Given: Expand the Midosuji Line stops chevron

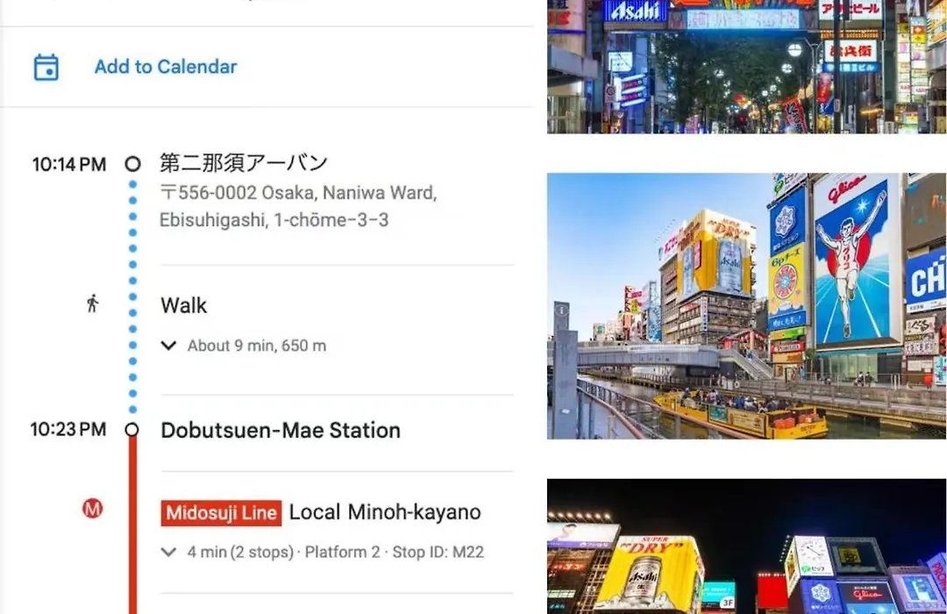Looking at the screenshot, I should [x=168, y=553].
